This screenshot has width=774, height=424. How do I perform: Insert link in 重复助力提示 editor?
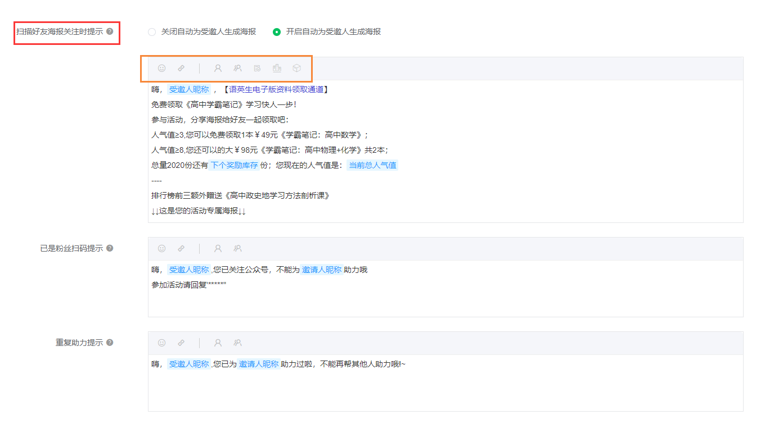(x=181, y=343)
